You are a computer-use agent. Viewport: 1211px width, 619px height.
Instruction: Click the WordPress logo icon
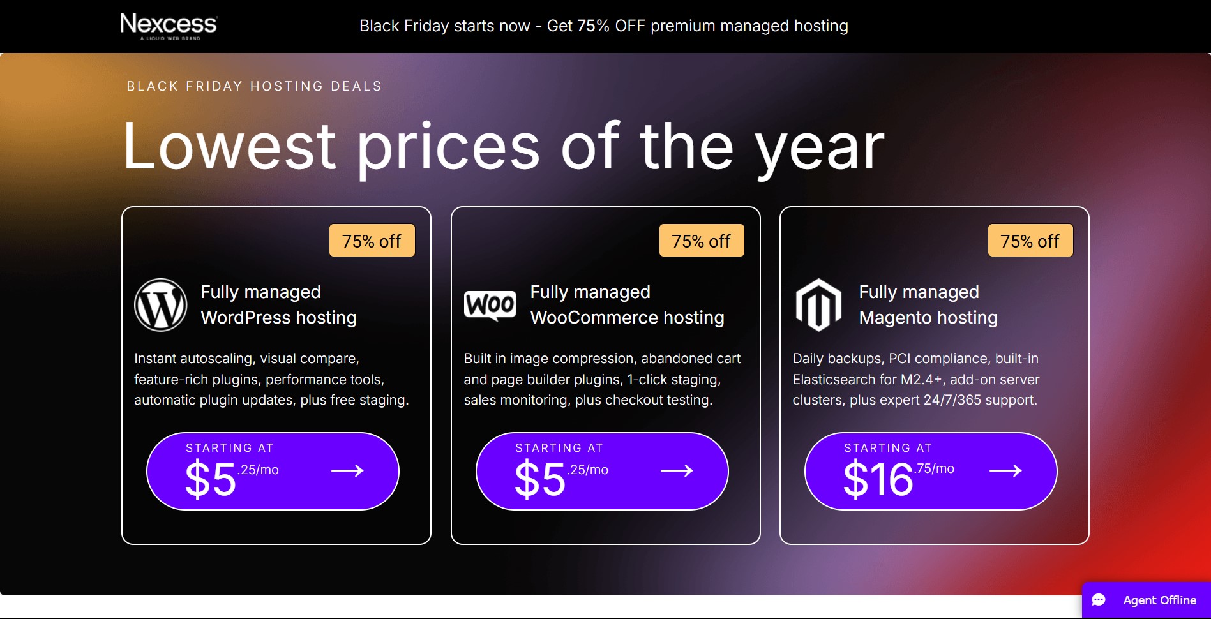click(160, 304)
